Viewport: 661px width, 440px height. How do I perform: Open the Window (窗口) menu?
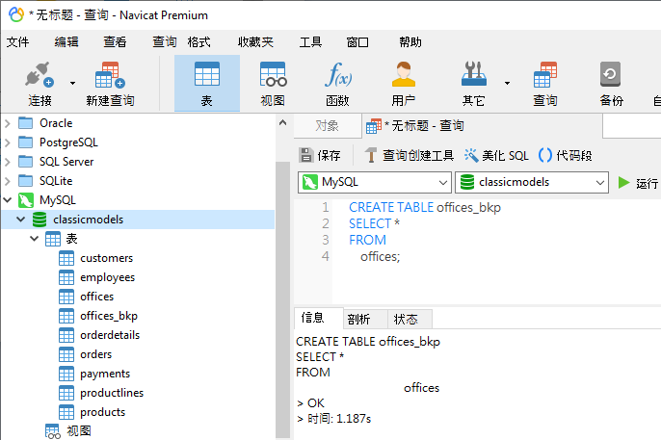point(357,42)
